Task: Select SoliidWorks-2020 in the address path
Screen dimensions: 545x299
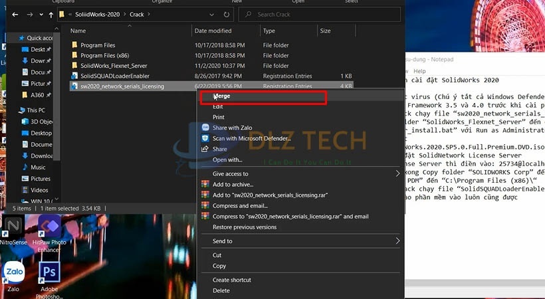Action: coord(97,15)
